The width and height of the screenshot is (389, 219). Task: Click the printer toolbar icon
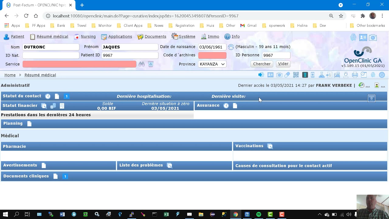click(x=355, y=75)
